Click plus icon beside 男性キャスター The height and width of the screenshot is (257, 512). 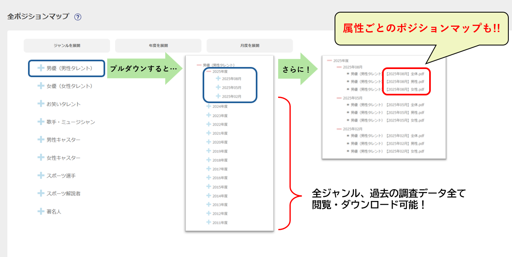(x=41, y=140)
